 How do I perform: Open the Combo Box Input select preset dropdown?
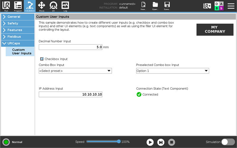point(75,71)
